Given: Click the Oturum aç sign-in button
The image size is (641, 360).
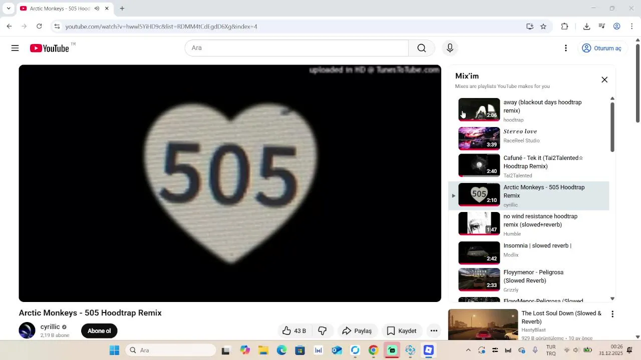Looking at the screenshot, I should tap(602, 48).
